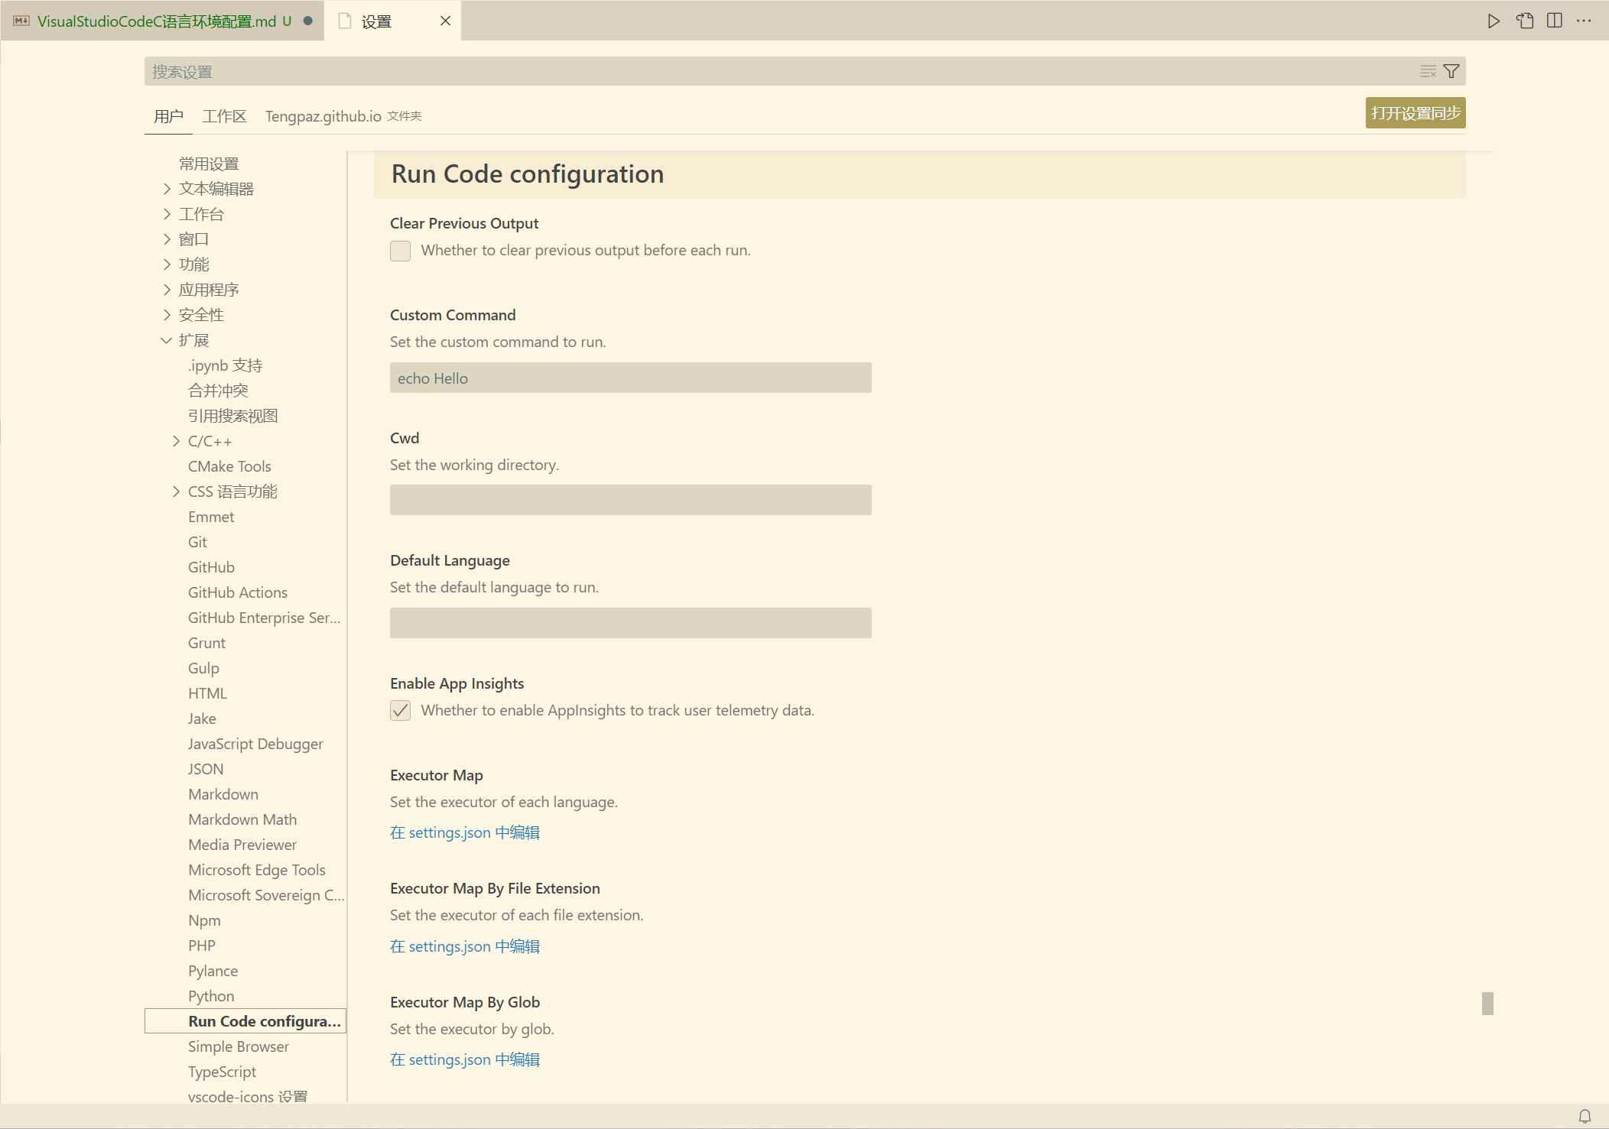Apply the filter settings funnel icon

pyautogui.click(x=1451, y=70)
